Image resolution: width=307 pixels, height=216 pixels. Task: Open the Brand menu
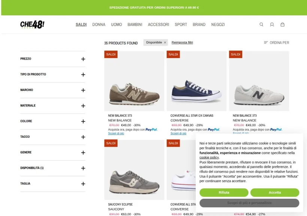(199, 25)
